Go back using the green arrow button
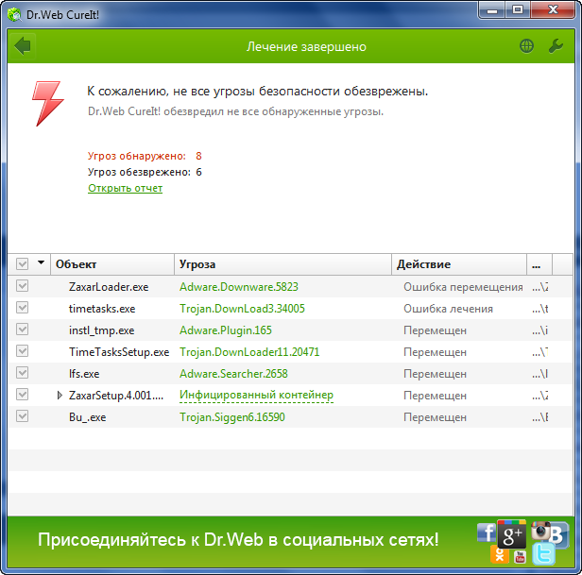Viewport: 582px width, 575px height. pos(23,46)
